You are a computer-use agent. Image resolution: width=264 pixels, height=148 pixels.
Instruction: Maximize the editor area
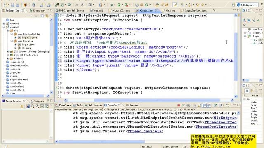coord(238,10)
